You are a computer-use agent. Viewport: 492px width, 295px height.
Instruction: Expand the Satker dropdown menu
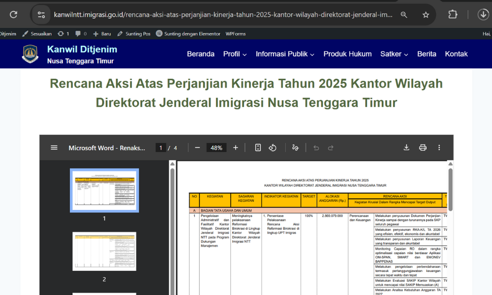tap(394, 54)
